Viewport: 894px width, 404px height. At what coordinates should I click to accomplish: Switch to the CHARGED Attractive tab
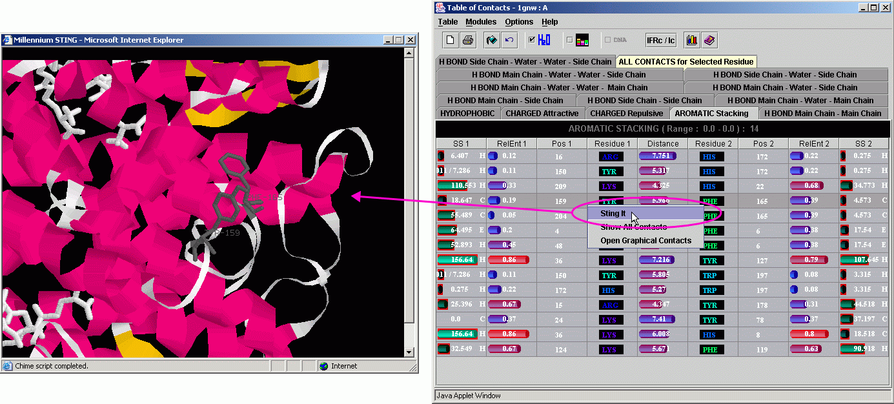tap(542, 114)
